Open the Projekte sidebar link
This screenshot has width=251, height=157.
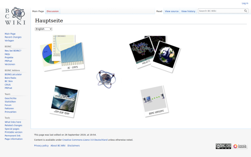[9, 57]
